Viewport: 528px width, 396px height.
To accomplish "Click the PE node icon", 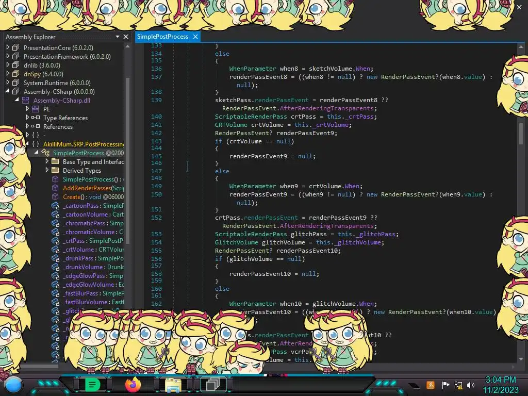I will pos(36,109).
